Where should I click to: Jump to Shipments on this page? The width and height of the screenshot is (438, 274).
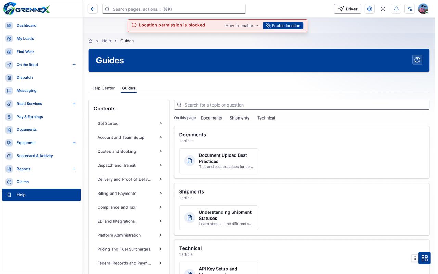click(240, 118)
